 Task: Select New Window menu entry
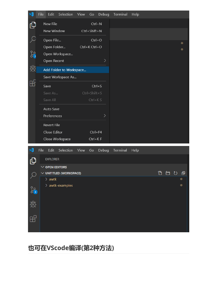(x=72, y=31)
